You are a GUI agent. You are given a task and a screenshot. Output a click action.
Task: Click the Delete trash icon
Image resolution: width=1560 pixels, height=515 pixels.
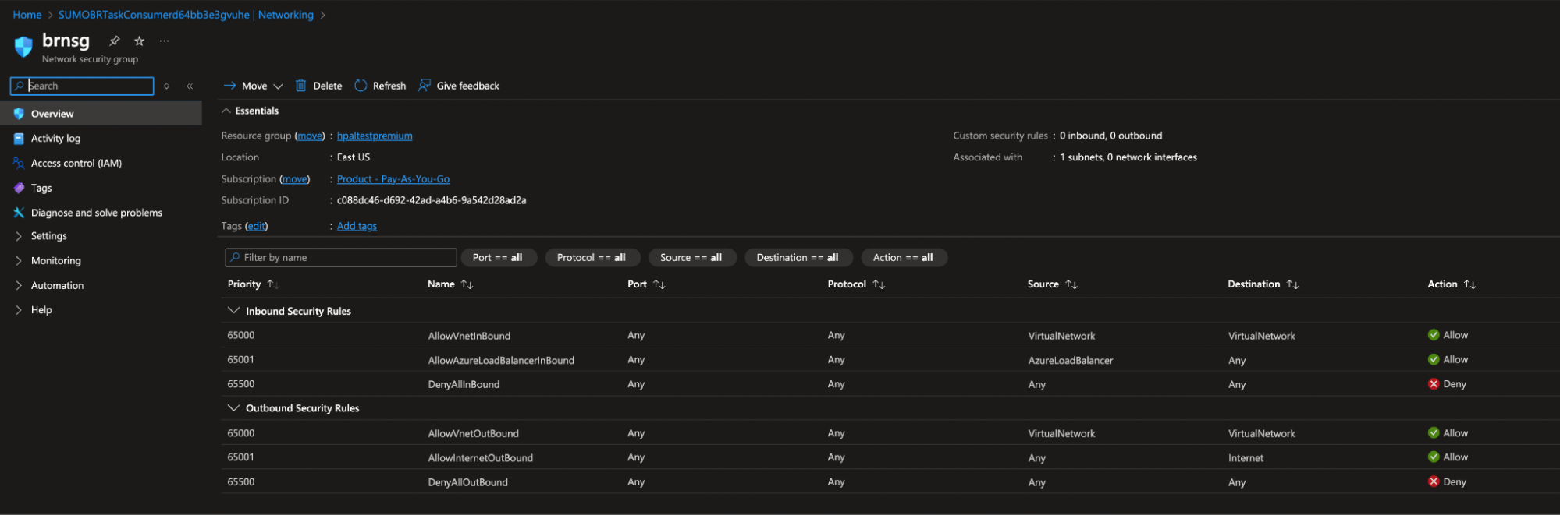coord(300,86)
